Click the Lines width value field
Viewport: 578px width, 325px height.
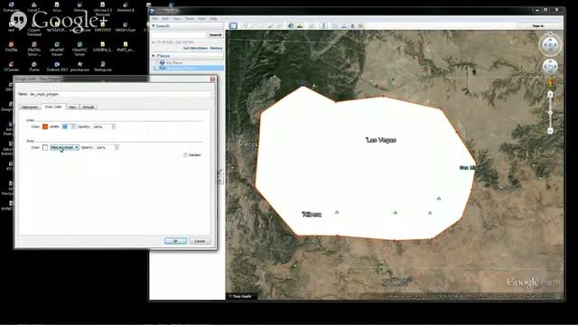[x=66, y=126]
